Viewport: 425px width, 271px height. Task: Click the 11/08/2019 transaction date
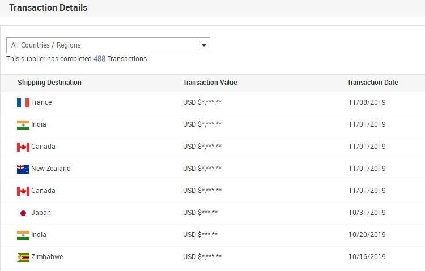click(x=367, y=102)
